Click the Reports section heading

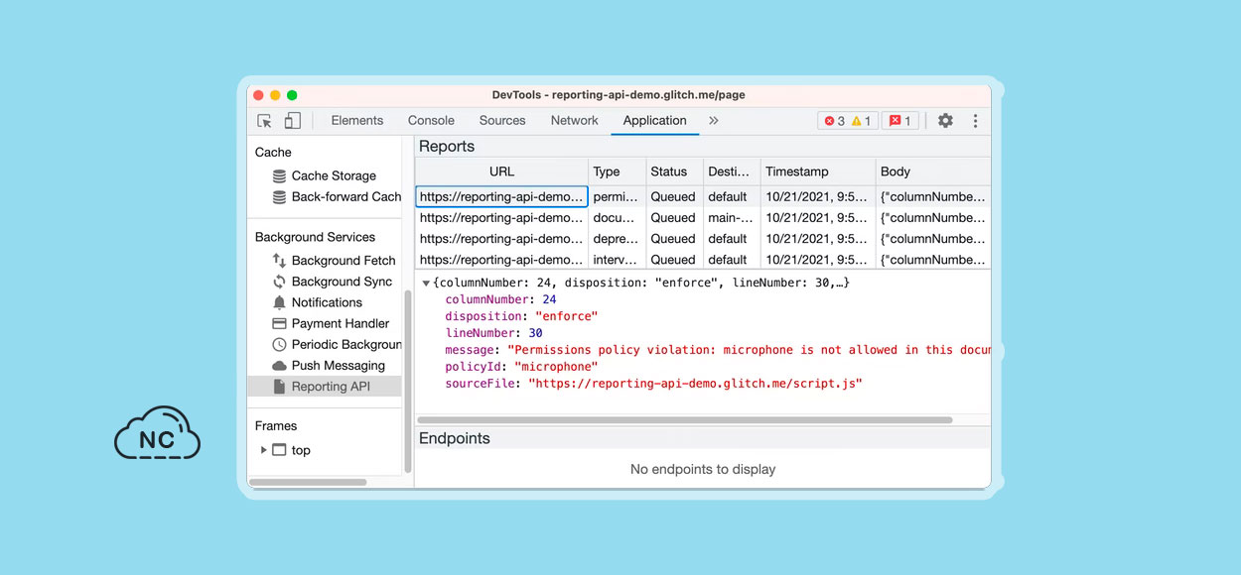(x=447, y=146)
